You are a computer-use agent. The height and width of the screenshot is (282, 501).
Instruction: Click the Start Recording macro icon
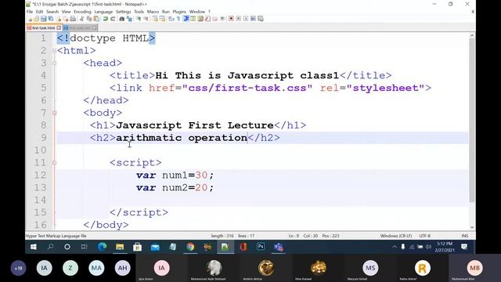click(x=231, y=19)
